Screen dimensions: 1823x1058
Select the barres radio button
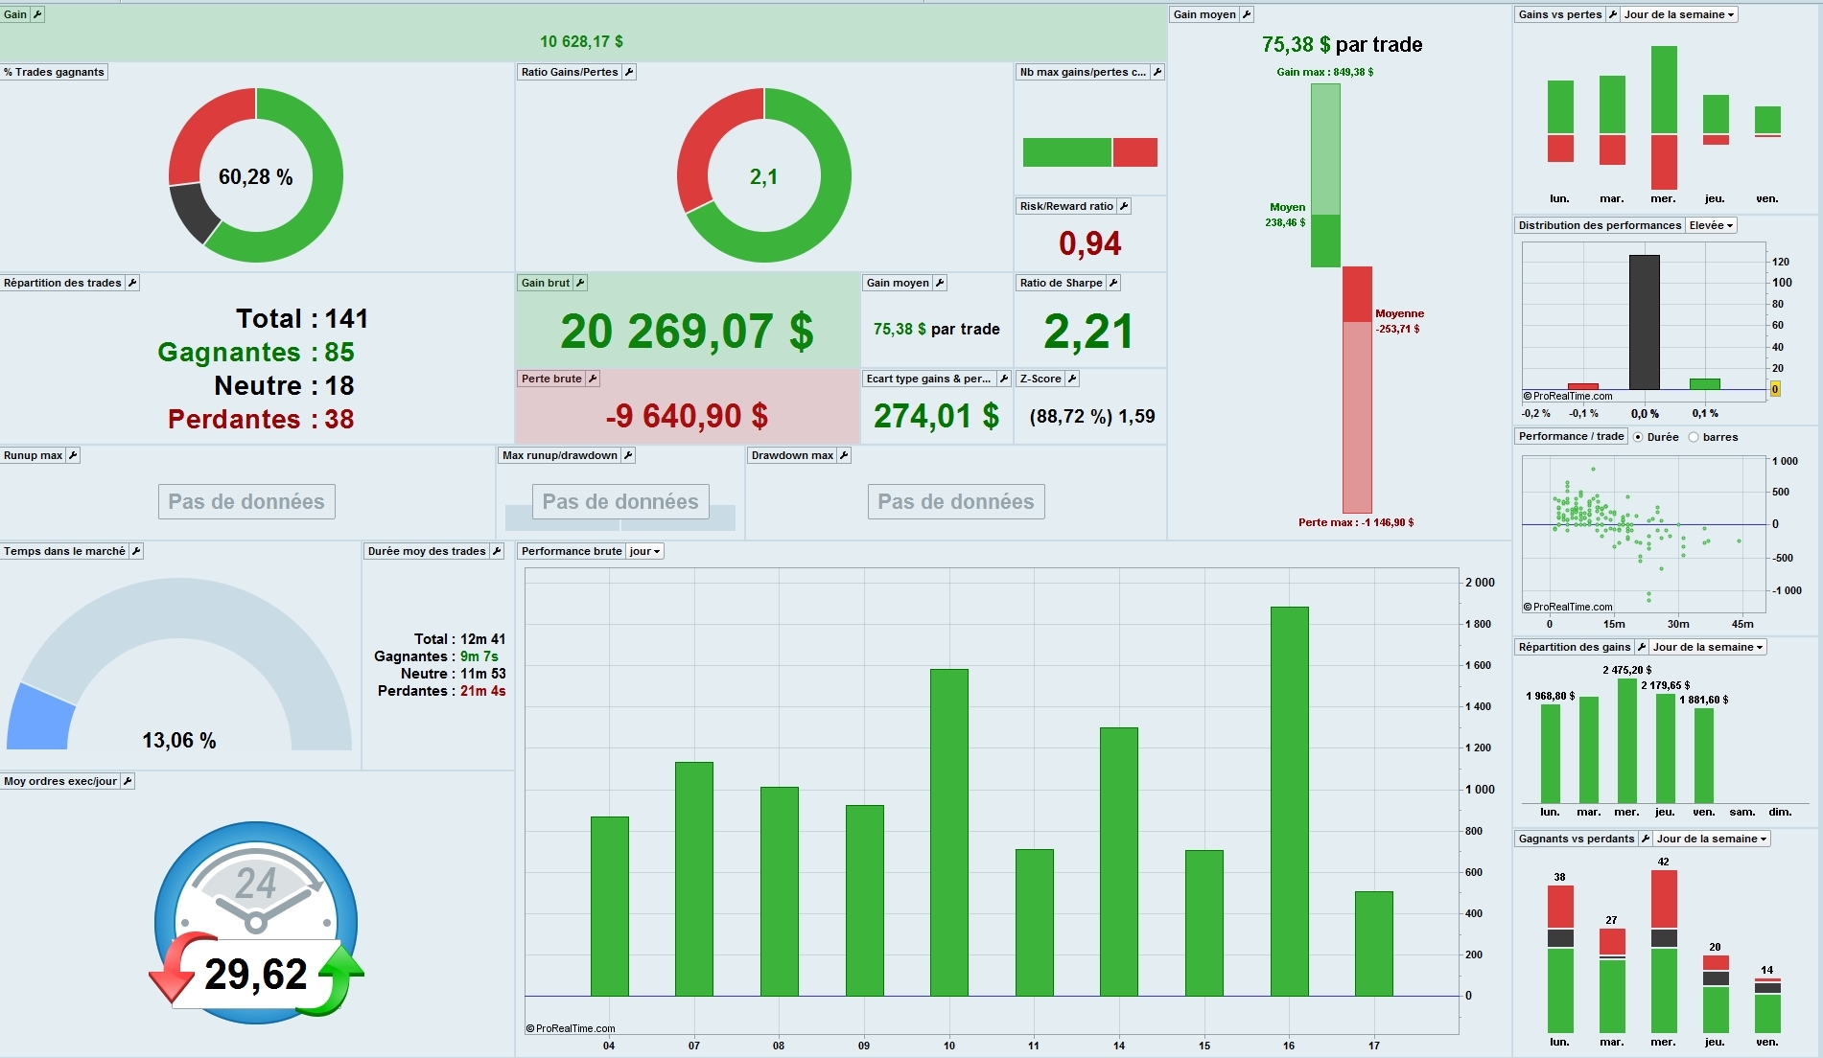pos(1694,437)
